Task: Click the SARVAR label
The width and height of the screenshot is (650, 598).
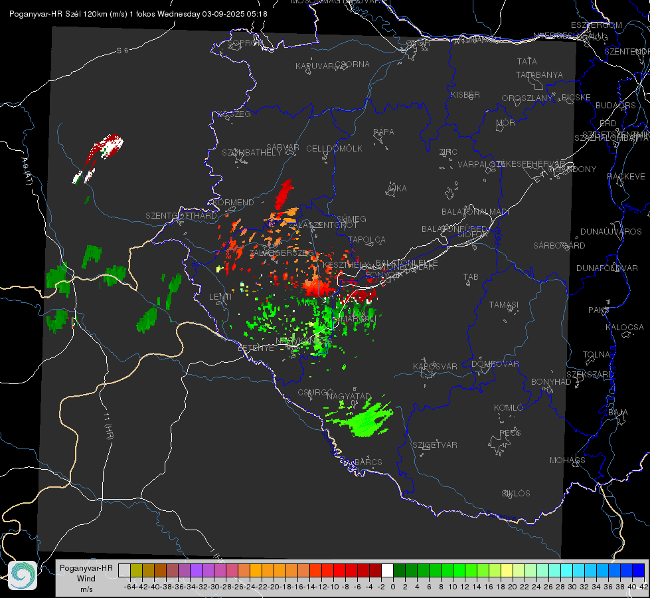Action: (x=283, y=148)
